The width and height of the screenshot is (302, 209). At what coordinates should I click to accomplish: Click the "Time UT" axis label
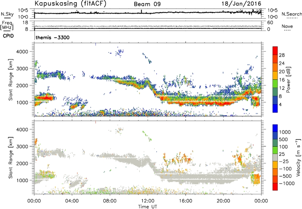tap(148, 207)
